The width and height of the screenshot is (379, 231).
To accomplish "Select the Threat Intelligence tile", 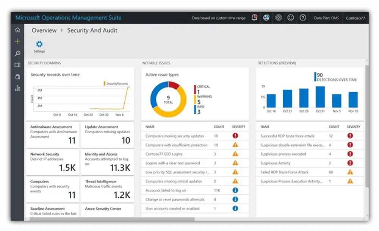I will point(107,189).
